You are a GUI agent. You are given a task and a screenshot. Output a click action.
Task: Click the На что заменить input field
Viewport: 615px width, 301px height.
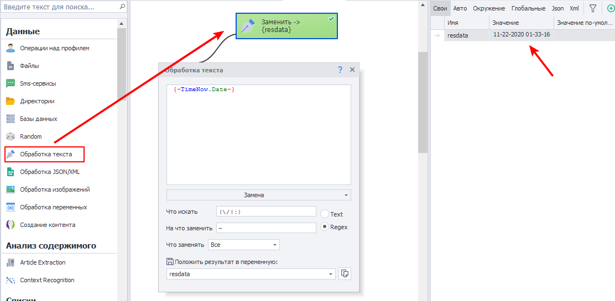coord(266,228)
